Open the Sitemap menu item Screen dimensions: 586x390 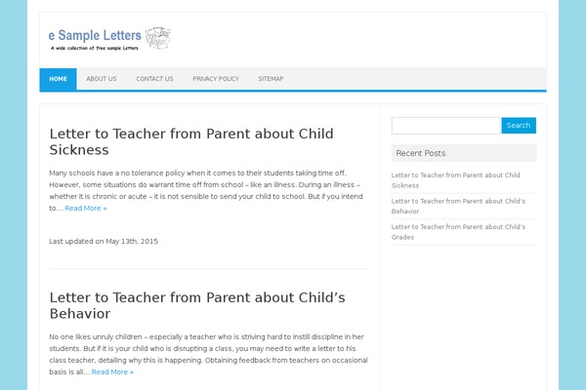click(271, 79)
